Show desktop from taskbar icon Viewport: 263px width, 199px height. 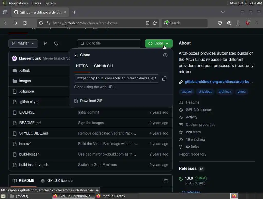[x=3, y=196]
